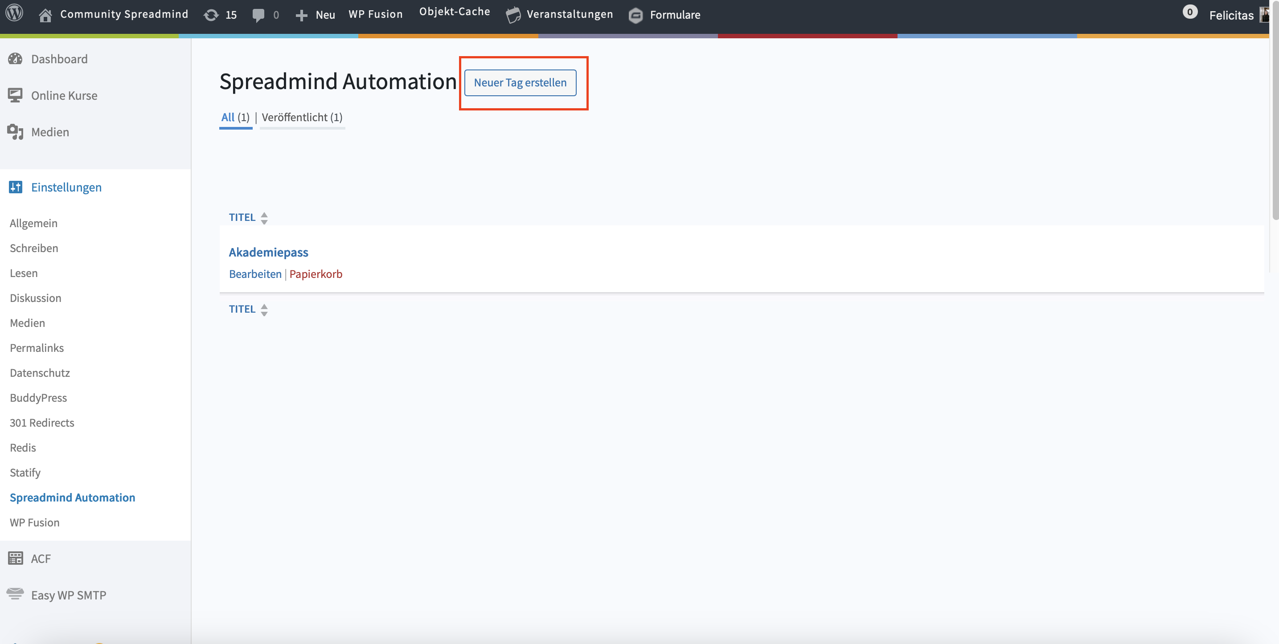Click the Felicitas avatar thumbnail

pos(1265,15)
